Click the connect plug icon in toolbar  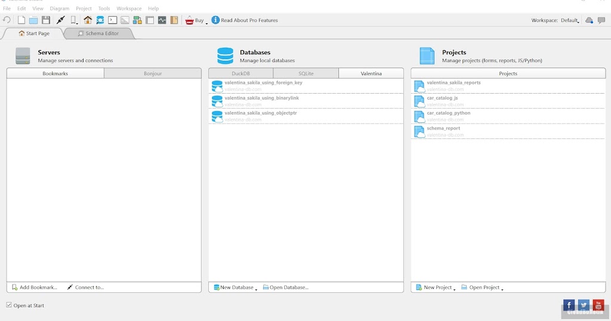pos(61,20)
